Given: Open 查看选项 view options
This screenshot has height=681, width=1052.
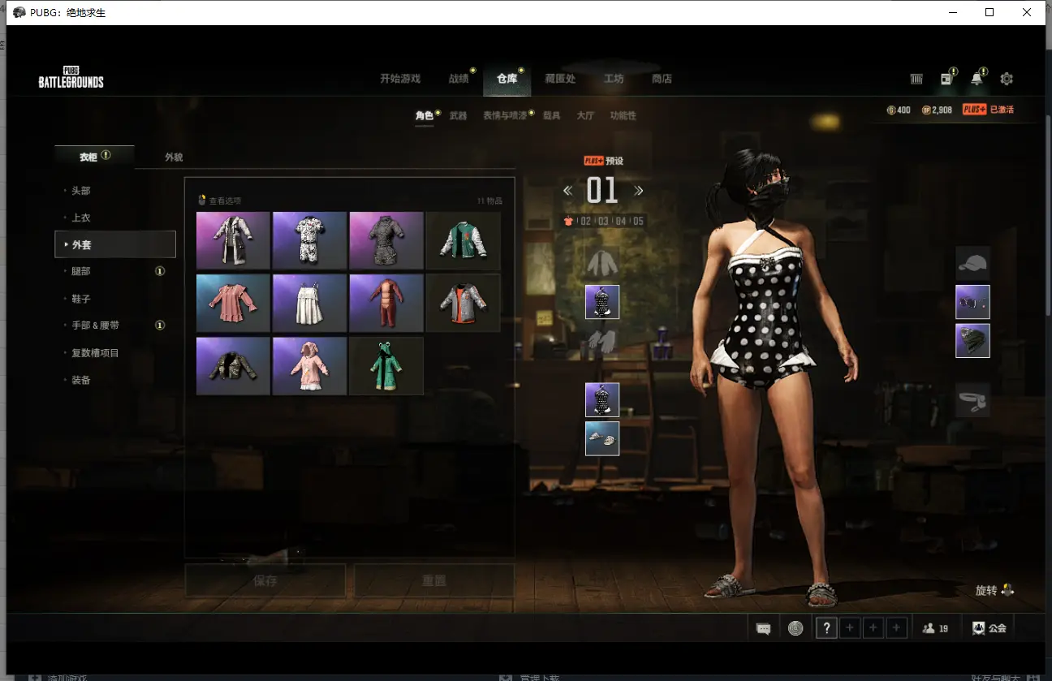Looking at the screenshot, I should coord(220,200).
